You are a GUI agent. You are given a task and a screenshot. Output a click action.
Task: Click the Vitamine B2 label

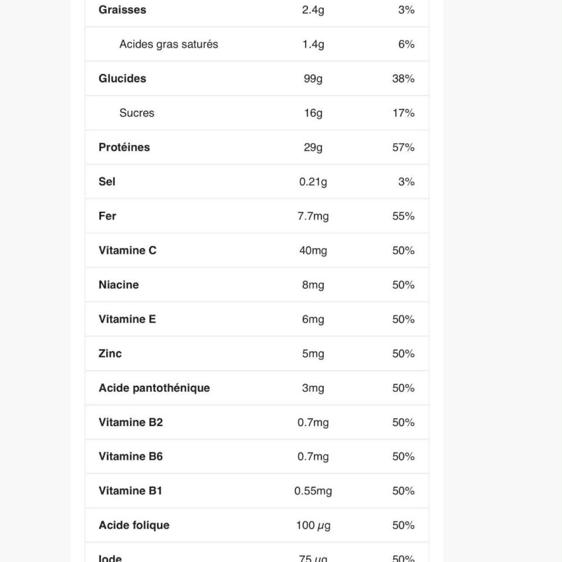(130, 422)
